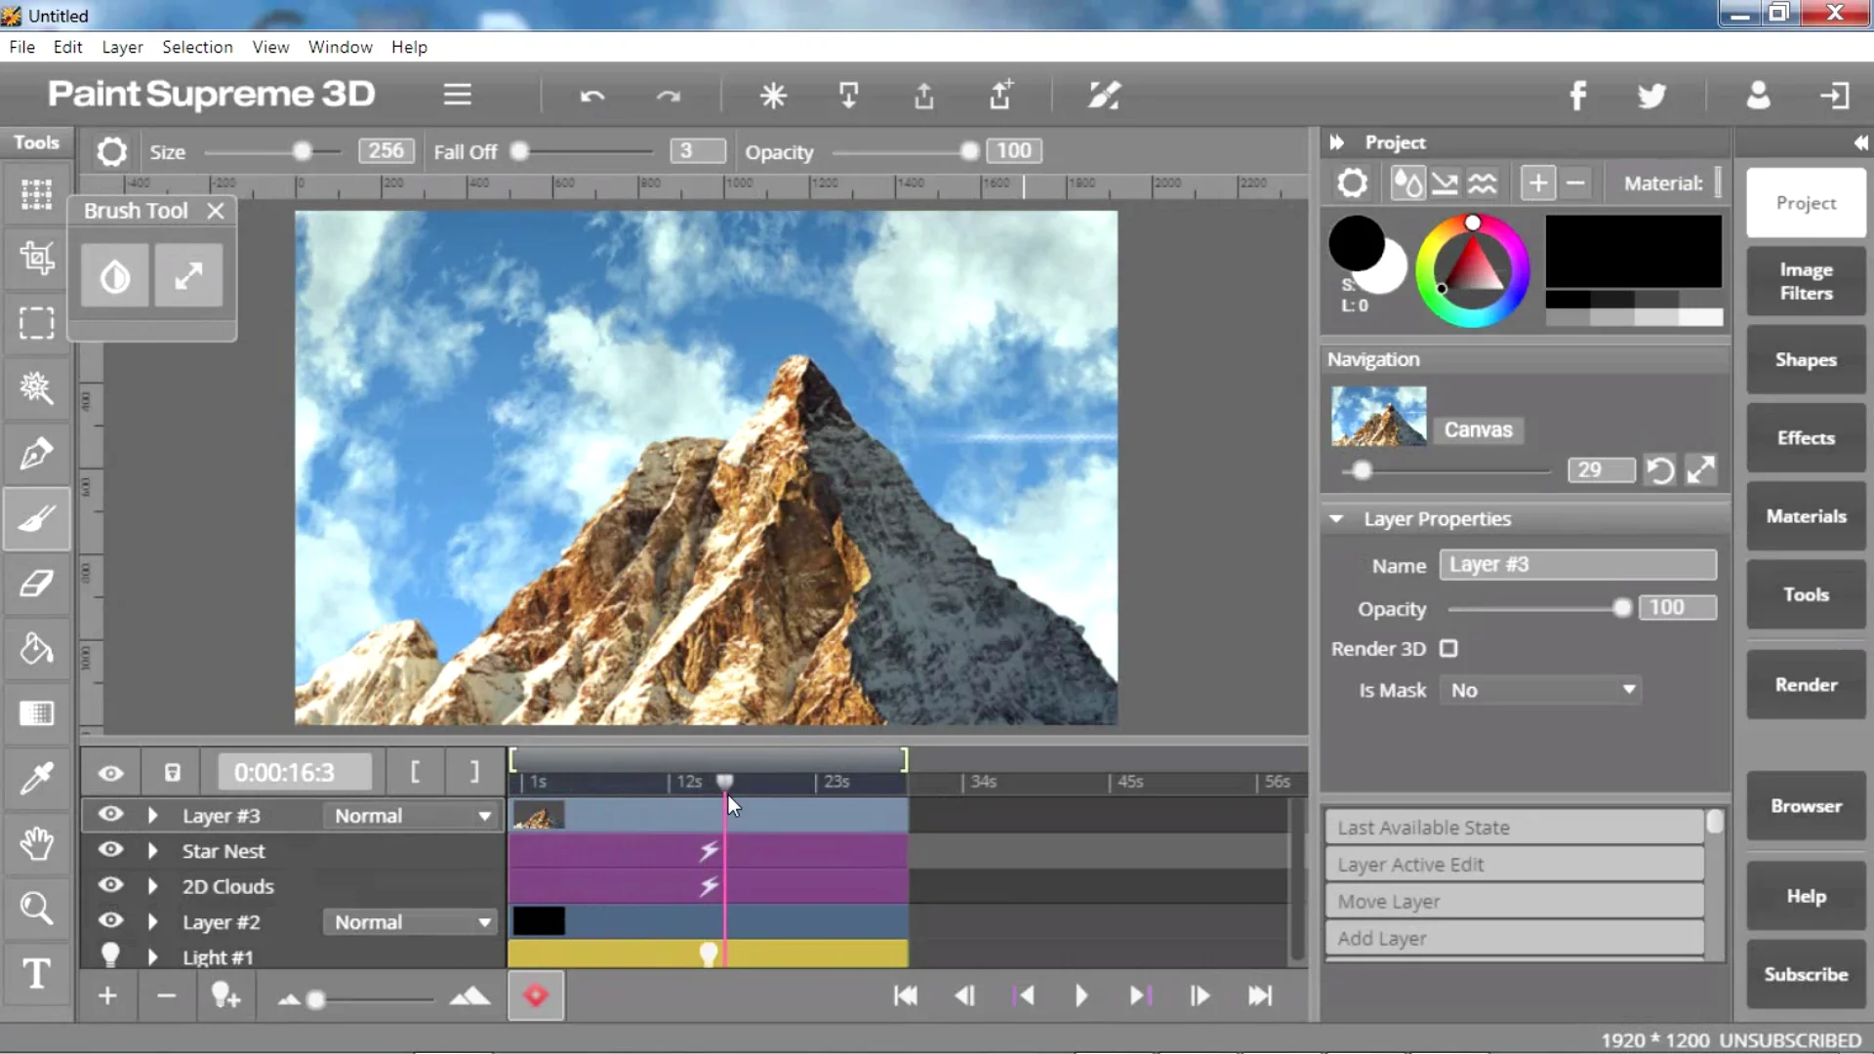Select the Eyedropper tool
The image size is (1874, 1054).
(x=36, y=778)
